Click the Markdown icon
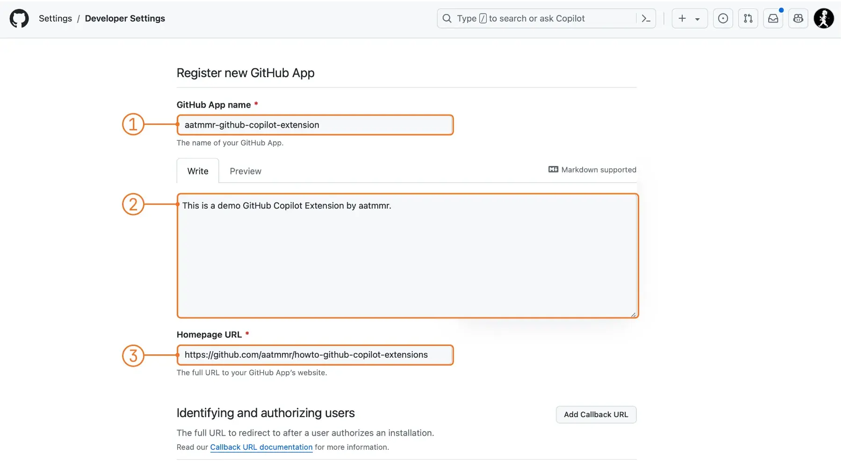Viewport: 844px width, 461px height. coord(553,169)
